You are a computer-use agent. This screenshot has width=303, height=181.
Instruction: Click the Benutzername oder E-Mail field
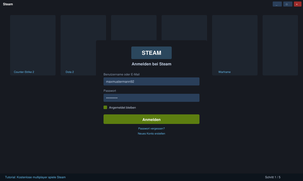(x=151, y=81)
